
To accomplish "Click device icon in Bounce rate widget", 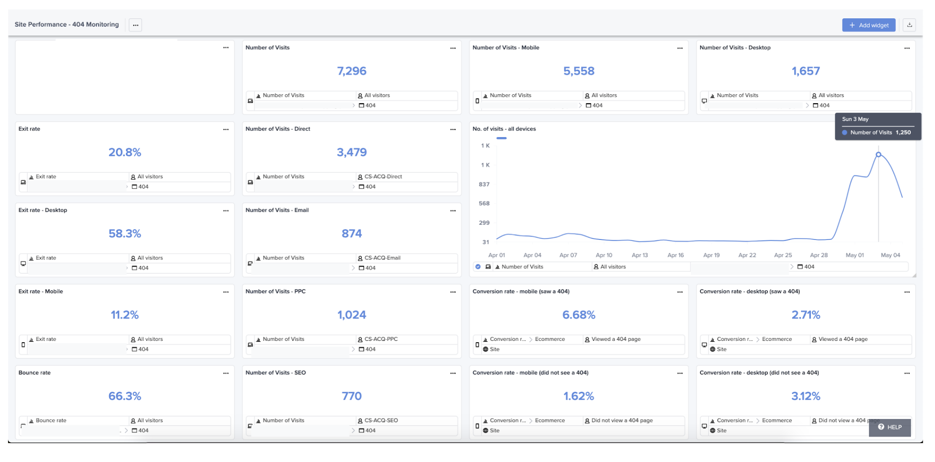I will pyautogui.click(x=23, y=426).
